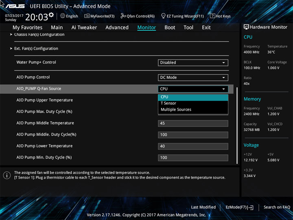Select AIO_PUMP Q-Fan Source label
293x220 pixels.
pyautogui.click(x=39, y=89)
